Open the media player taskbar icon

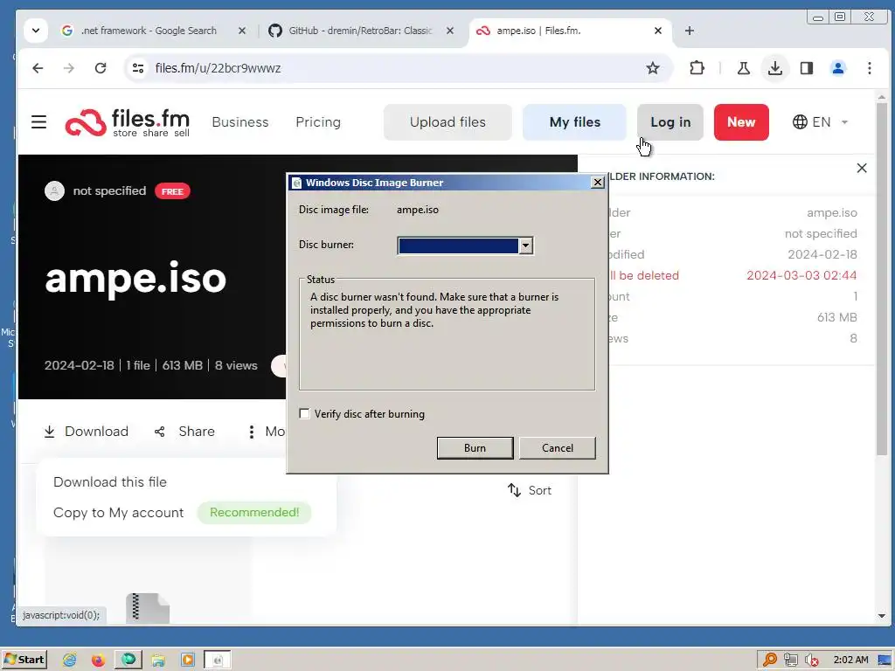(x=187, y=661)
